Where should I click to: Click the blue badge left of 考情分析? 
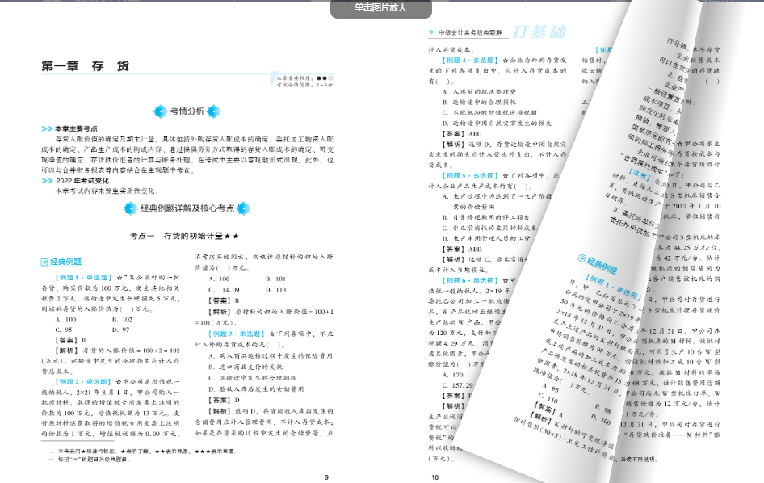(160, 111)
